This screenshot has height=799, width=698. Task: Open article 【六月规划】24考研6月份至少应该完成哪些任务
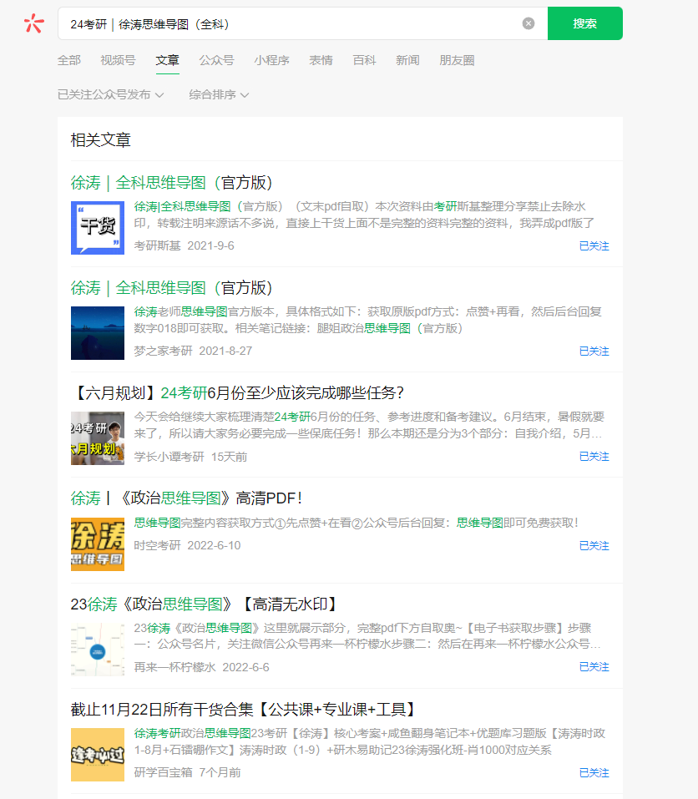pos(237,393)
